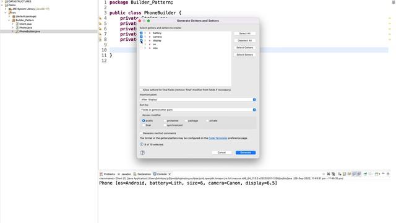
Task: Click warning marker beside line 4
Action: (100, 18)
